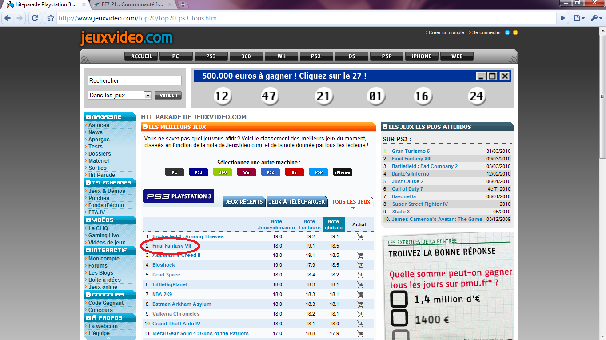Click the VALIDER search button

point(168,95)
